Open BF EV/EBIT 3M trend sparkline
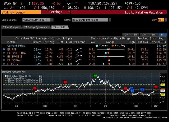 tap(79, 57)
